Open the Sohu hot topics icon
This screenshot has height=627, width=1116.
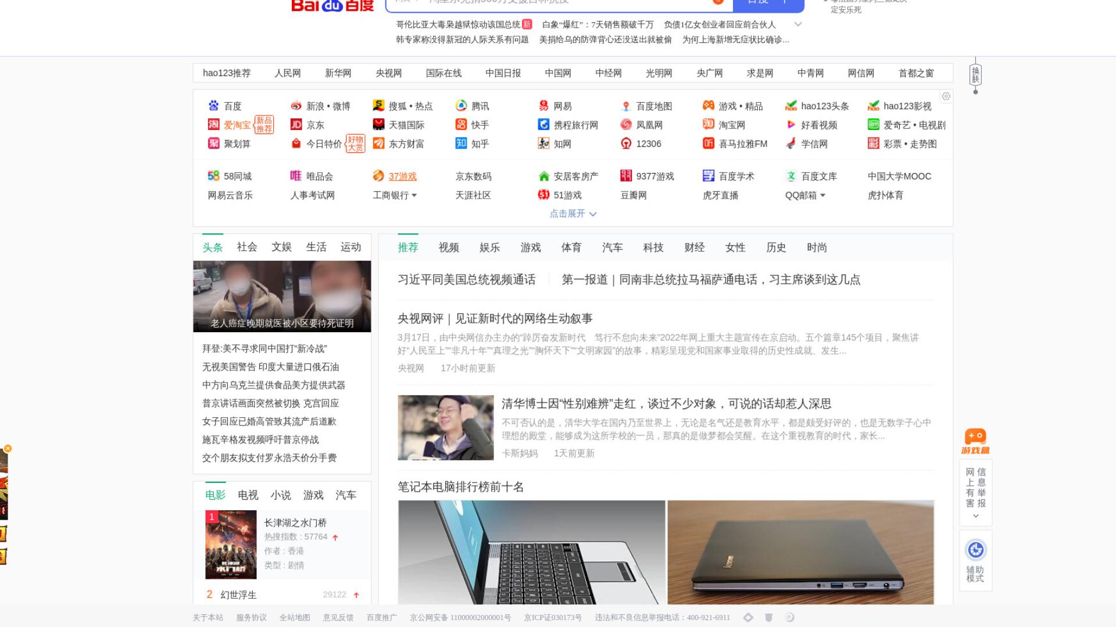[x=378, y=106]
